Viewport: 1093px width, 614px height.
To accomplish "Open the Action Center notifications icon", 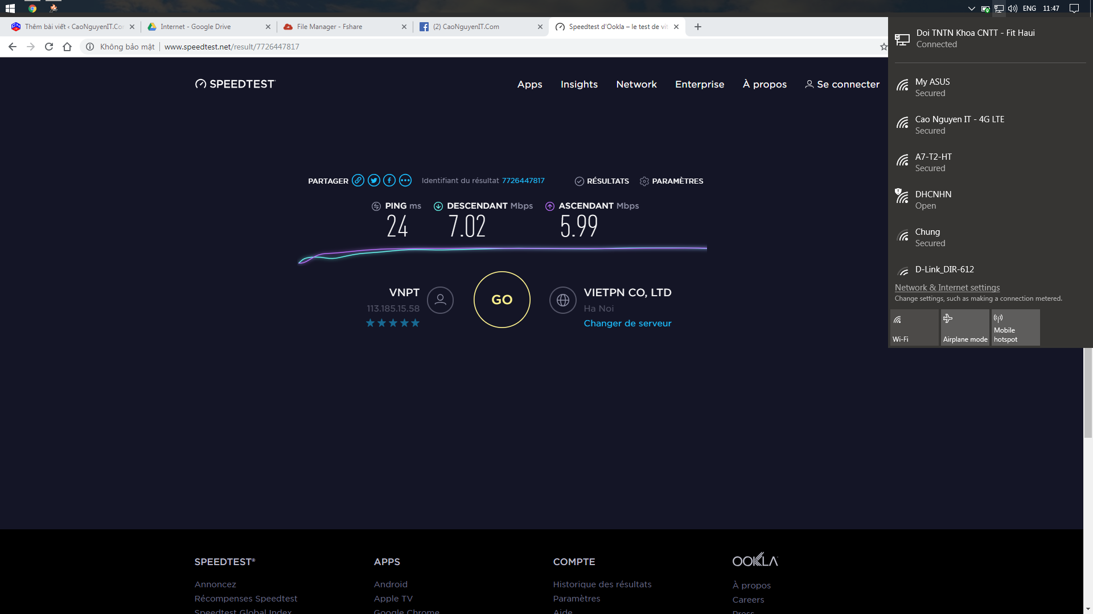I will click(1074, 9).
